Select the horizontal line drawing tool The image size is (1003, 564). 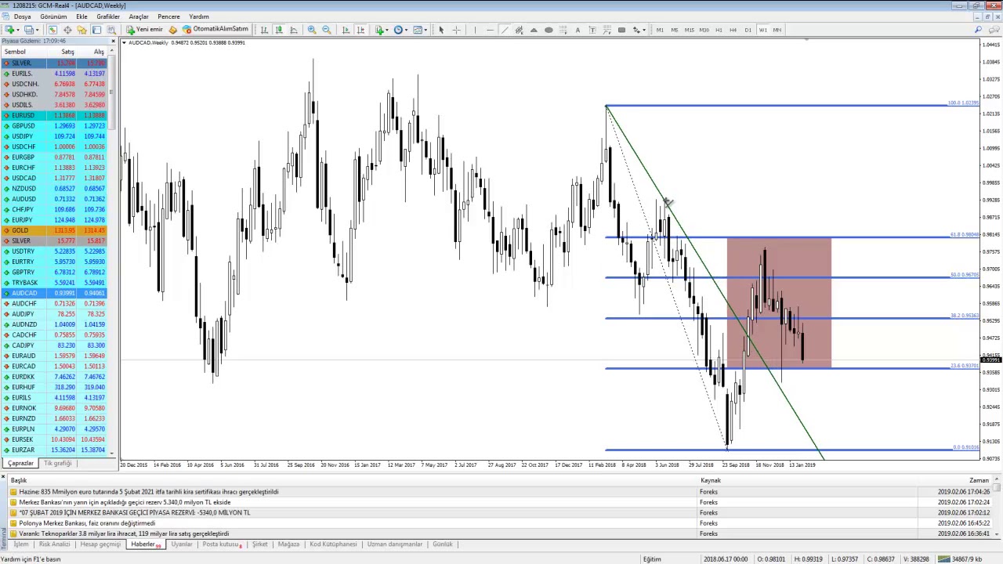(490, 30)
